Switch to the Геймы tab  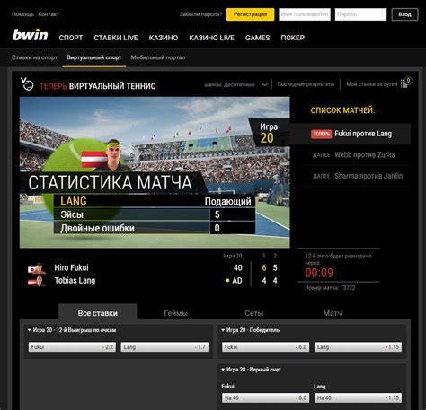pyautogui.click(x=176, y=313)
